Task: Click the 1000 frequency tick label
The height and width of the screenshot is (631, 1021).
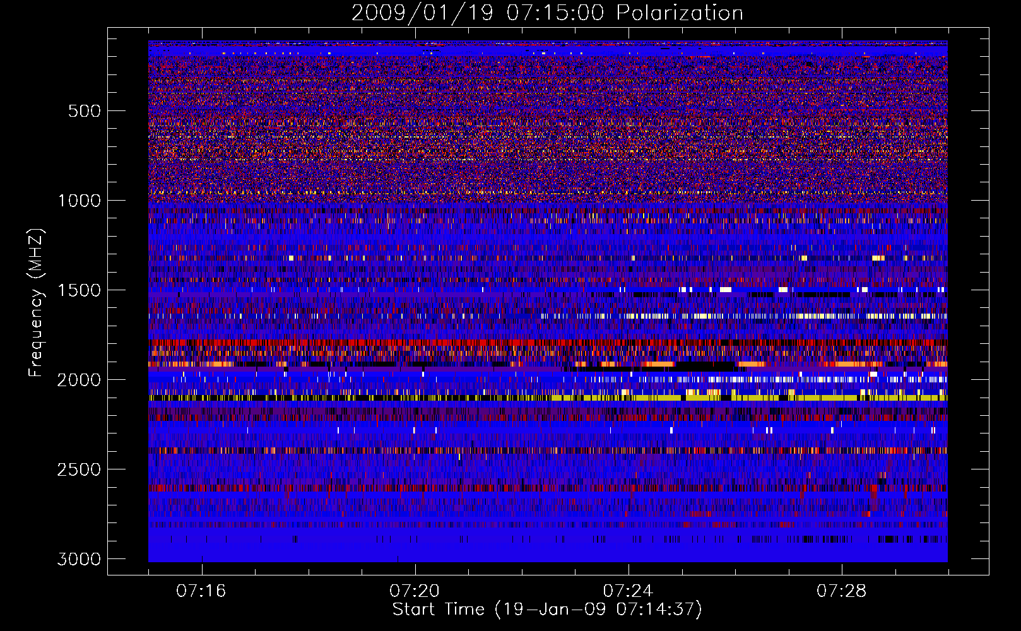Action: 80,201
